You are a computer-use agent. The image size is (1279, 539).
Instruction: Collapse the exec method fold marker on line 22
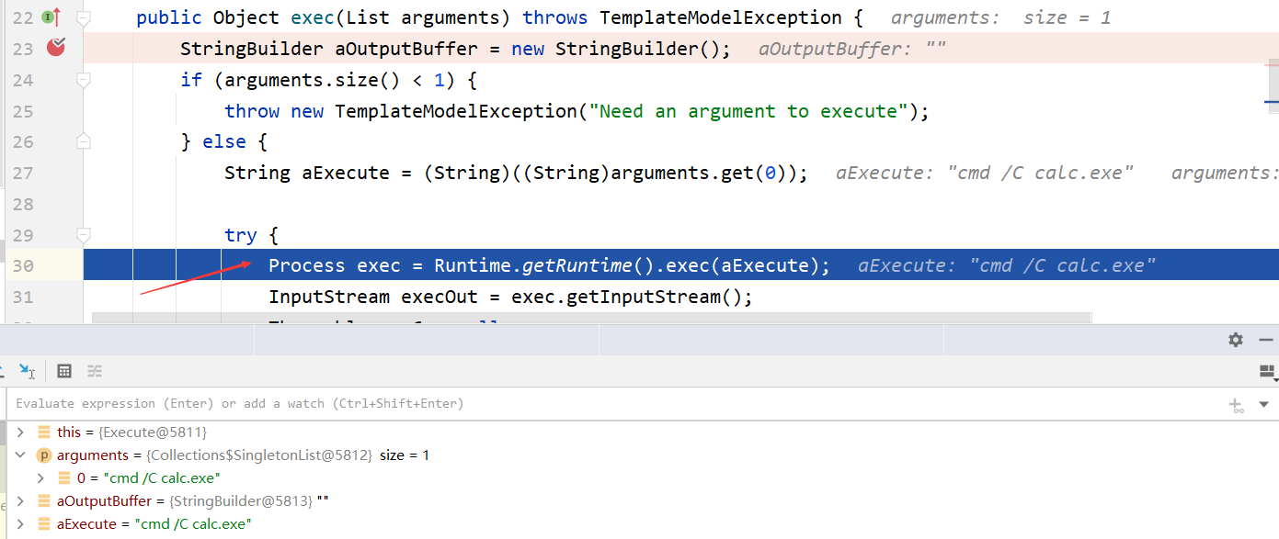tap(84, 17)
